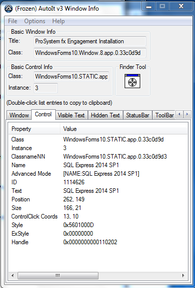Select the Text property row

[x=98, y=191]
